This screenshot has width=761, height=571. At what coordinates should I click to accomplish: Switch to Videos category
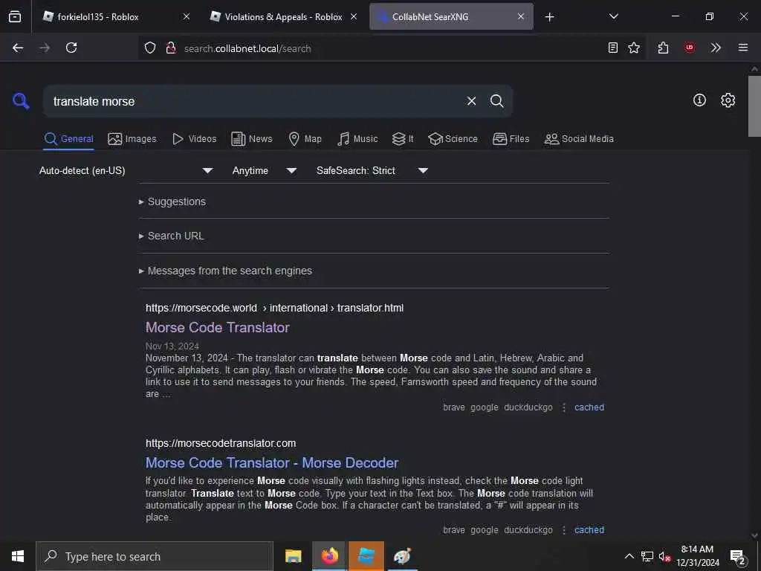coord(194,139)
